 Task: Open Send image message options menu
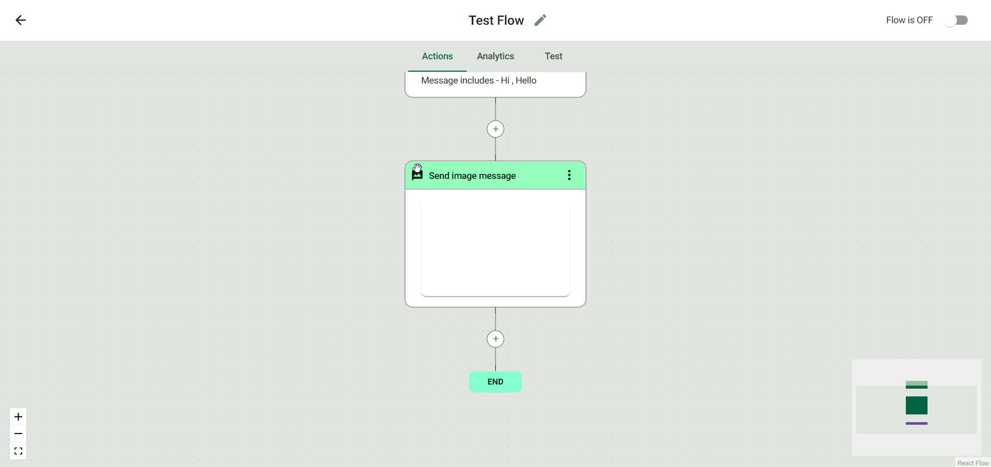click(x=569, y=175)
